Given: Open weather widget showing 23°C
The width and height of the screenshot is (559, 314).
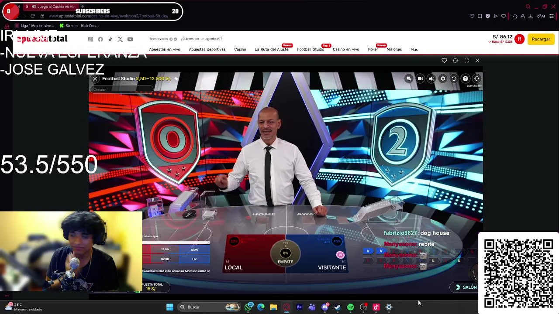Looking at the screenshot, I should tap(24, 307).
